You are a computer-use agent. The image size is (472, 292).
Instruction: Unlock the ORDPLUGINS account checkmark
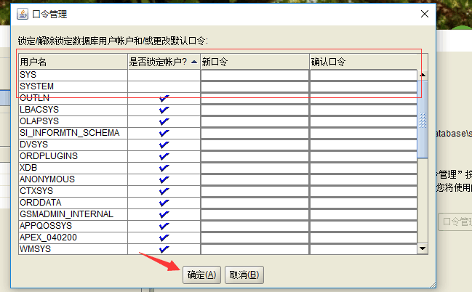164,157
